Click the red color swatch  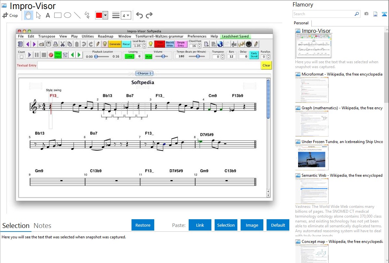point(99,15)
